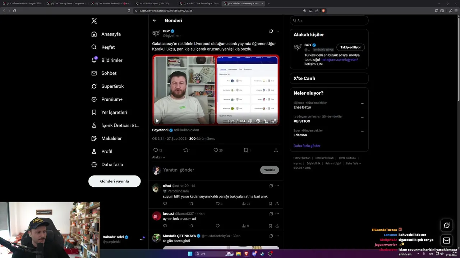This screenshot has height=258, width=460.
Task: Open more options on kruuz.1 reply
Action: pos(277,214)
